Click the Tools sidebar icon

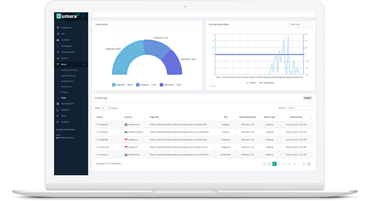(x=58, y=116)
